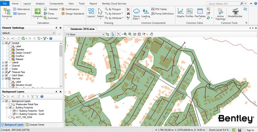Screen dimensions: 258x132
Task: Open the Bentley Cloud Services tab
Action: click(x=114, y=4)
